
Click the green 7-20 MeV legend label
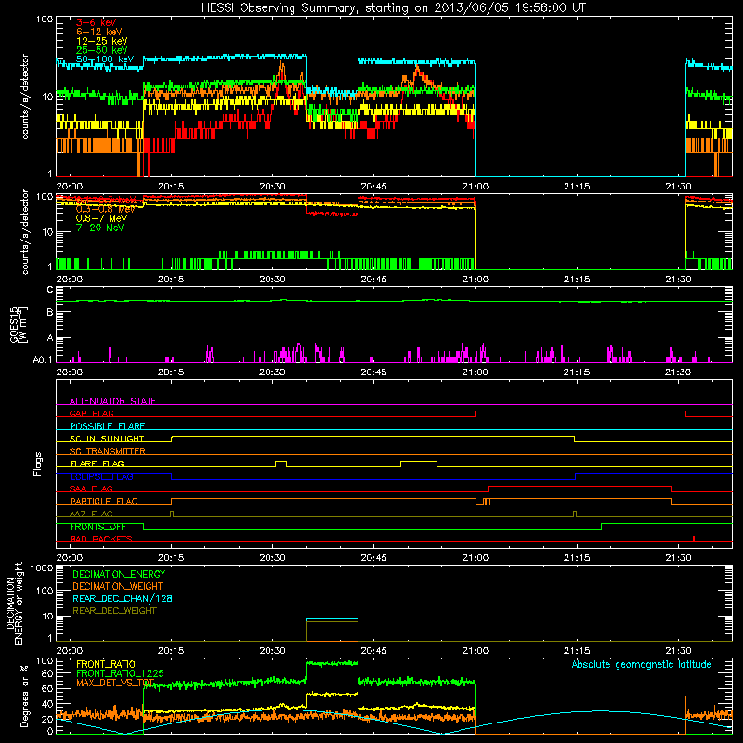[x=99, y=228]
